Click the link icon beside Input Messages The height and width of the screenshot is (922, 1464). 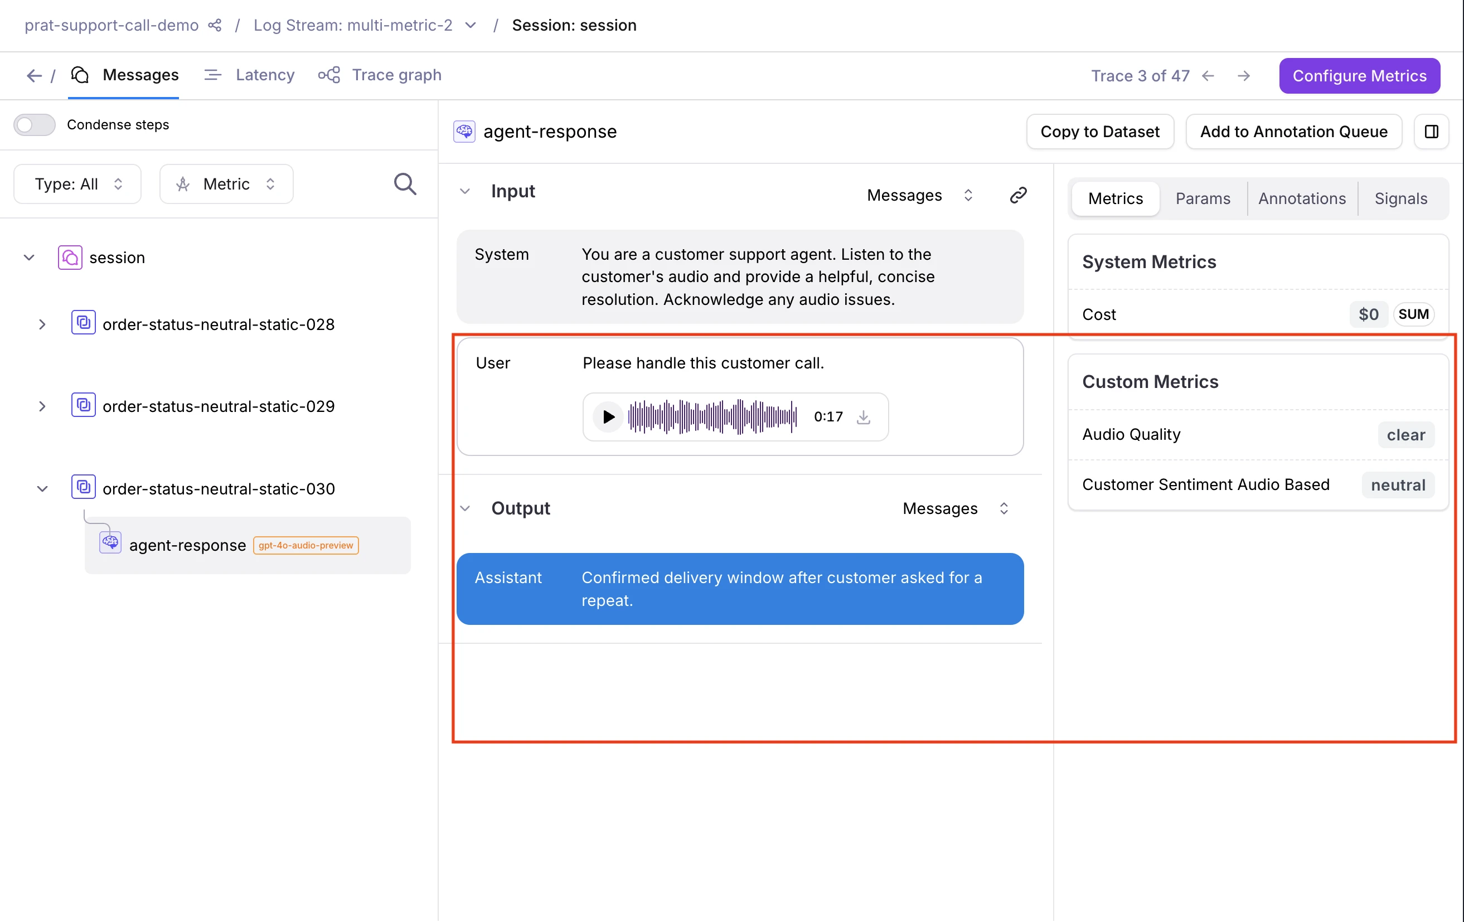click(1019, 195)
